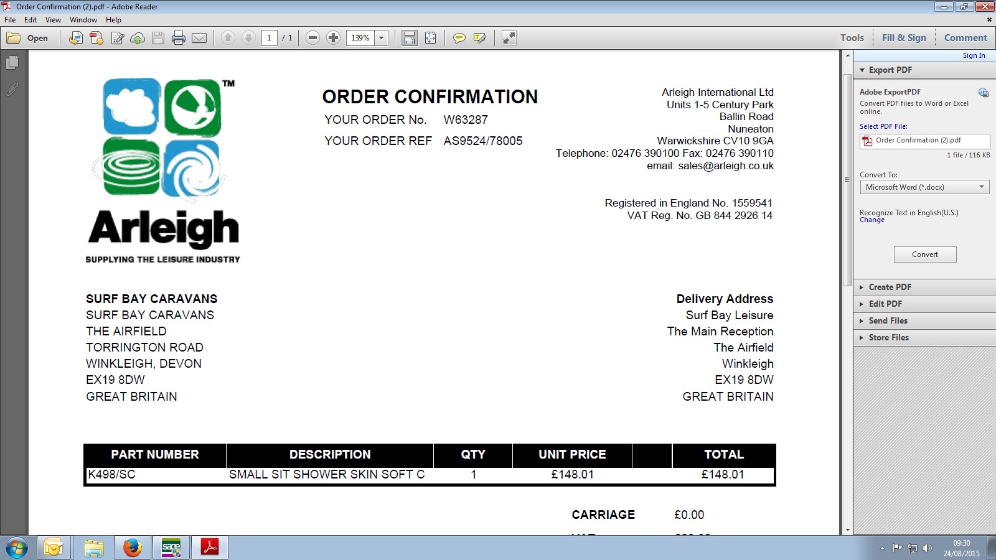Open the Window menu
Image resolution: width=996 pixels, height=560 pixels.
(x=83, y=20)
